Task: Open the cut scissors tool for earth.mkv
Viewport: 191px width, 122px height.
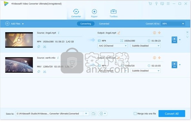Action: (45, 71)
